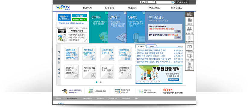The height and width of the screenshot is (110, 248).
Task: Open the blue 납부하기 panel
Action: point(117,27)
